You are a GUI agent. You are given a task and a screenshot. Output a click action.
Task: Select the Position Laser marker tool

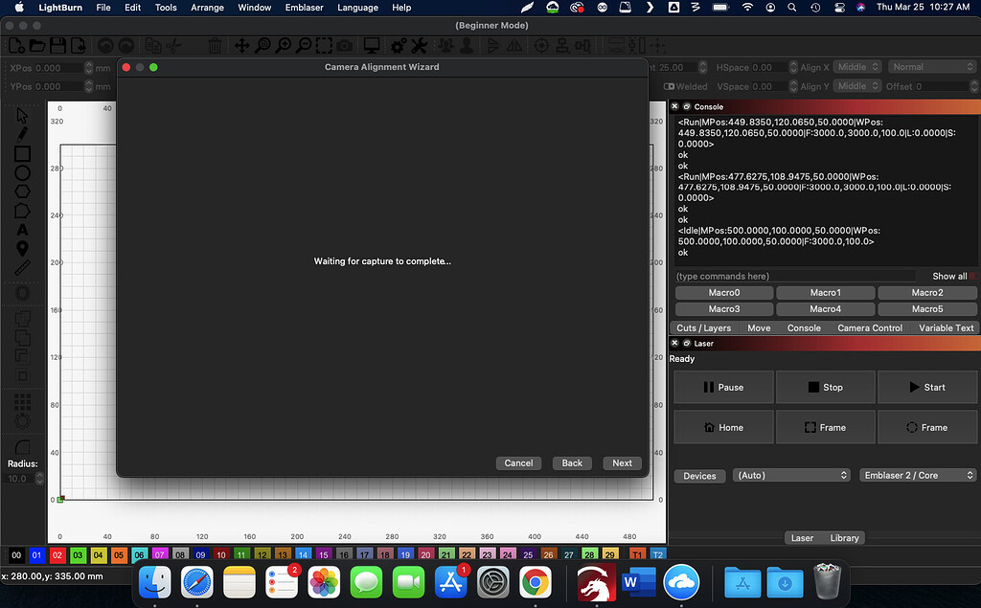click(x=22, y=249)
